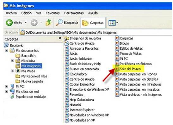This screenshot has height=125, width=173.
Task: Open the Herramientas menu
Action: click(x=74, y=13)
